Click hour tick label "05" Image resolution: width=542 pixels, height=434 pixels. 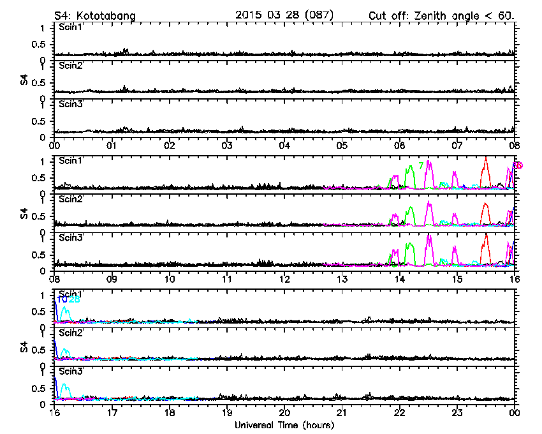pyautogui.click(x=342, y=146)
